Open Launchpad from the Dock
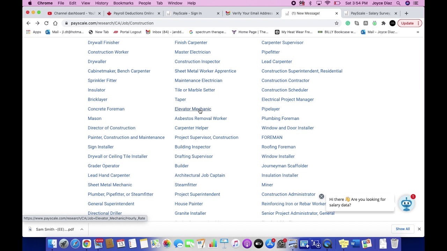The width and height of the screenshot is (447, 251). pos(64,243)
